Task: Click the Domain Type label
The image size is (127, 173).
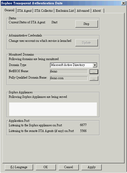Action: (17, 65)
